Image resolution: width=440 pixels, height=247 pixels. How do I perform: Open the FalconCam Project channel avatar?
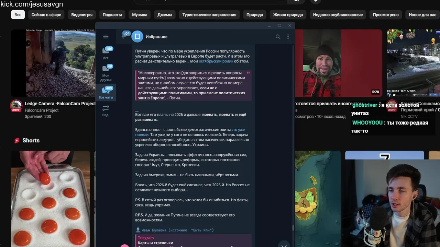click(16, 106)
